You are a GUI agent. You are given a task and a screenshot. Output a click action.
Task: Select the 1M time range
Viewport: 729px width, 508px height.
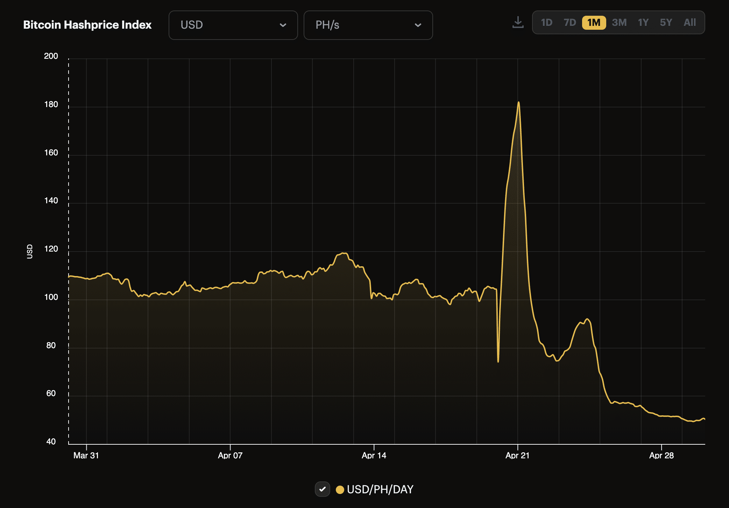[594, 23]
